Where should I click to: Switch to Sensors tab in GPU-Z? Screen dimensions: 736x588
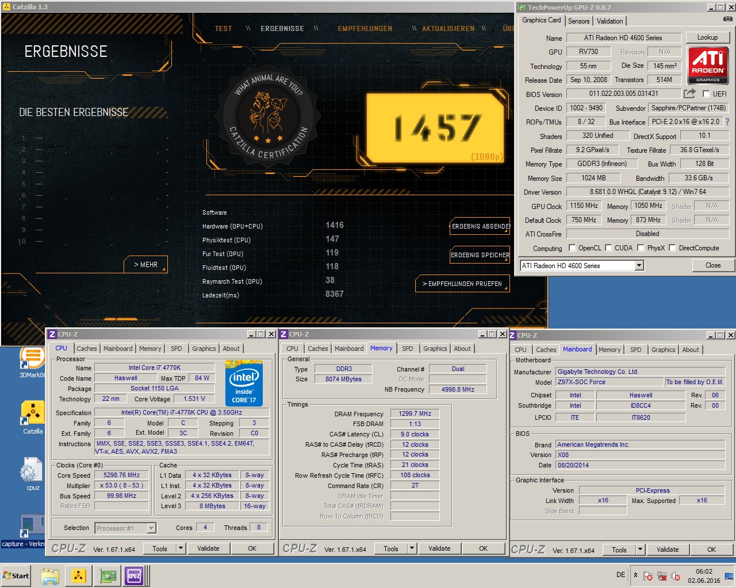point(578,21)
